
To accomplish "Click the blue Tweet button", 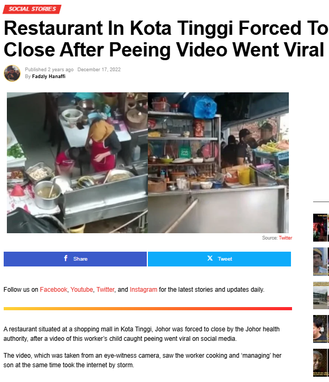I will pos(219,259).
